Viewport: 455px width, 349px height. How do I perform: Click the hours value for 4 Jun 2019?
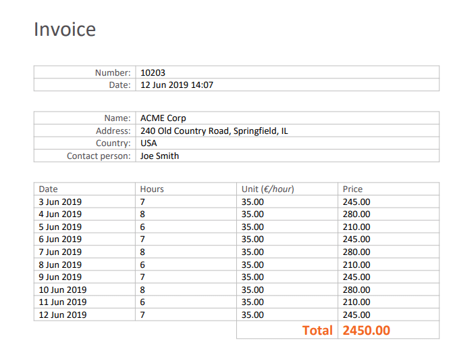pyautogui.click(x=142, y=214)
